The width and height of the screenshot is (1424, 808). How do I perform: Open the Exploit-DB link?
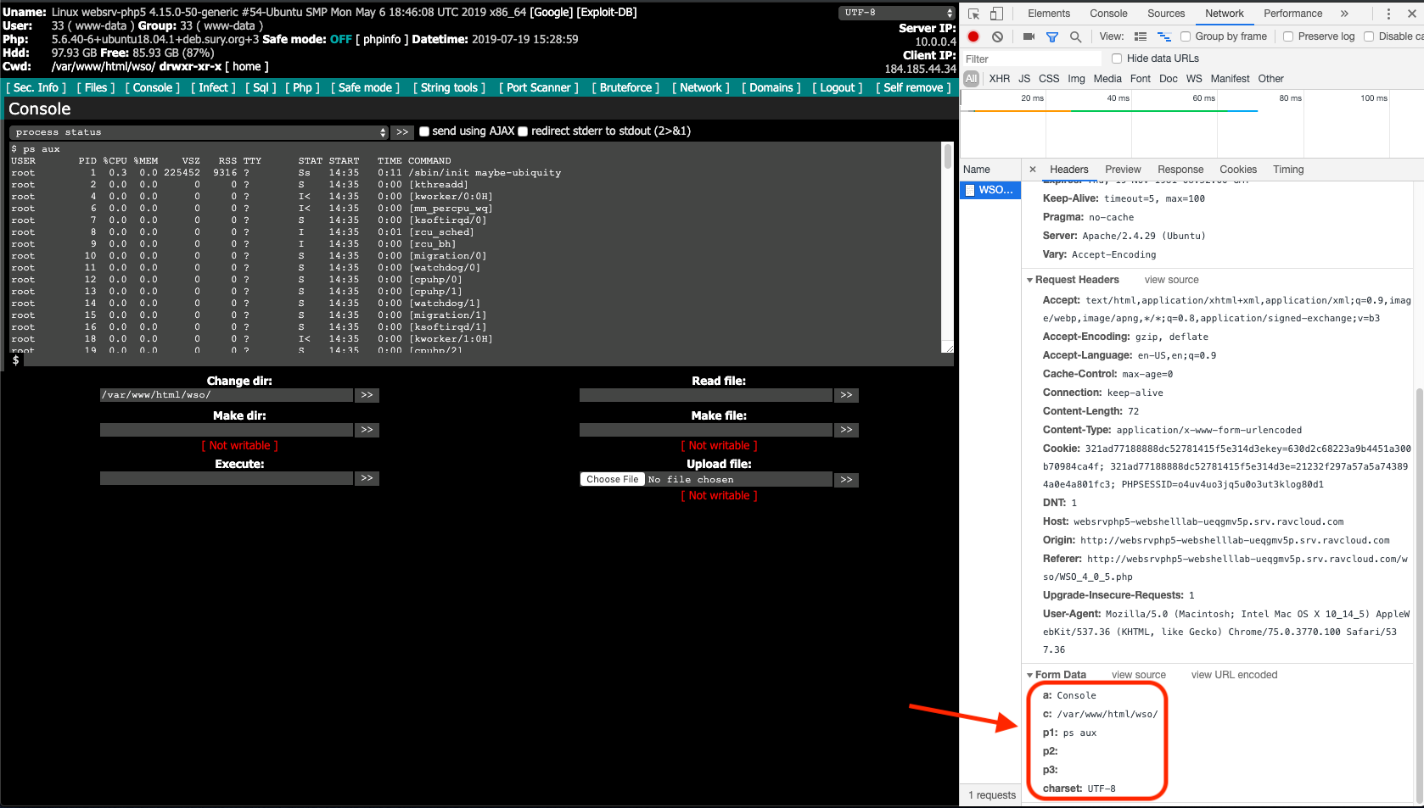pos(607,12)
